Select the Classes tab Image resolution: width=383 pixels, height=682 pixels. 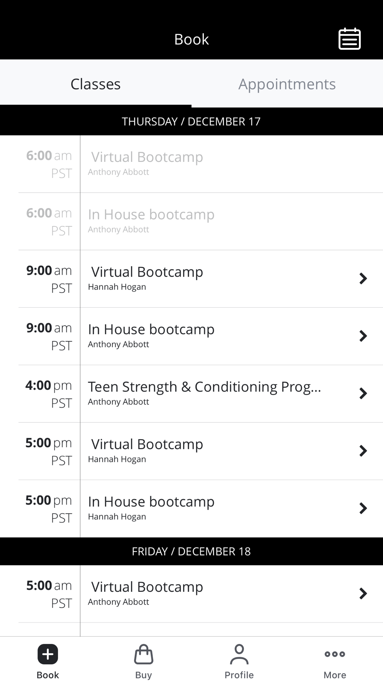pyautogui.click(x=95, y=84)
